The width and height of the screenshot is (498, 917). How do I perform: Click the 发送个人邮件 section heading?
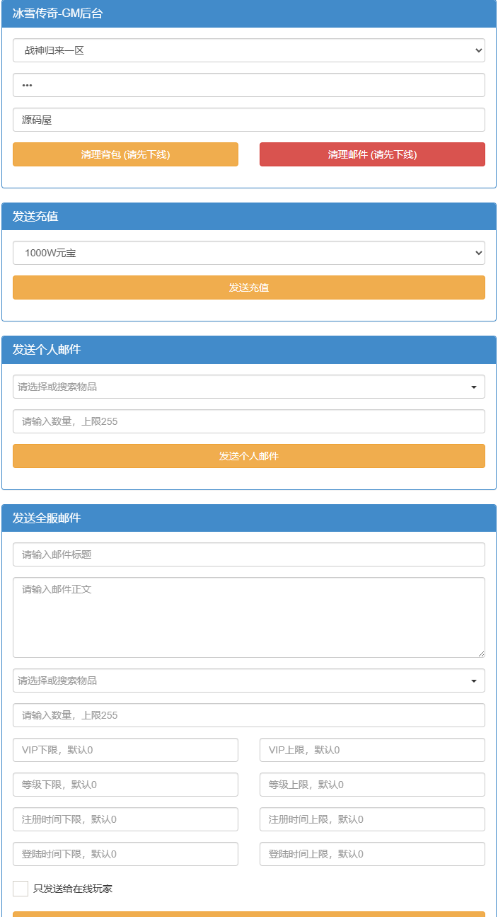(47, 350)
